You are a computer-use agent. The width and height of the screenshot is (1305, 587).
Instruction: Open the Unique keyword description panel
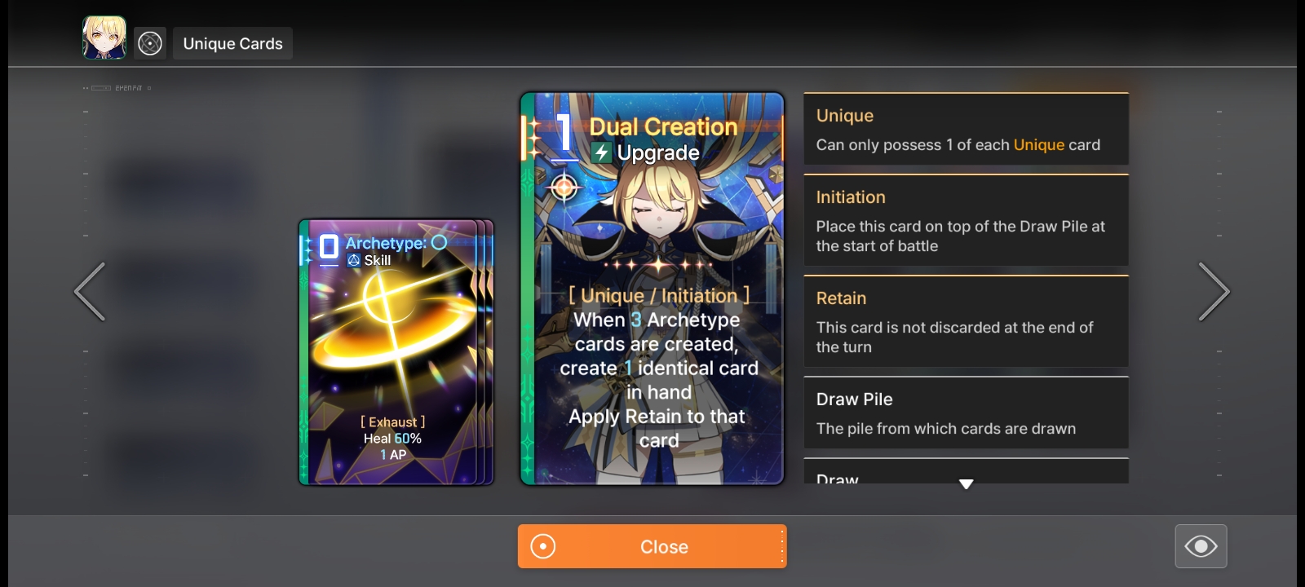(967, 129)
